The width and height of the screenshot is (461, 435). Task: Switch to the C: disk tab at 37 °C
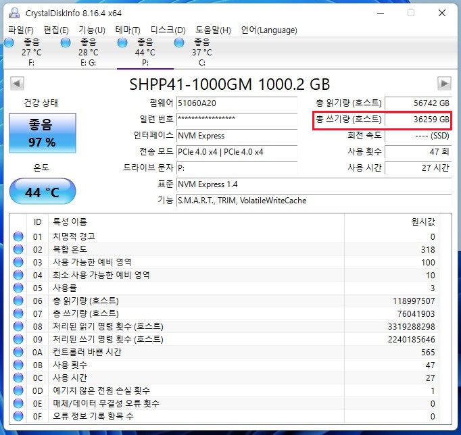click(201, 53)
